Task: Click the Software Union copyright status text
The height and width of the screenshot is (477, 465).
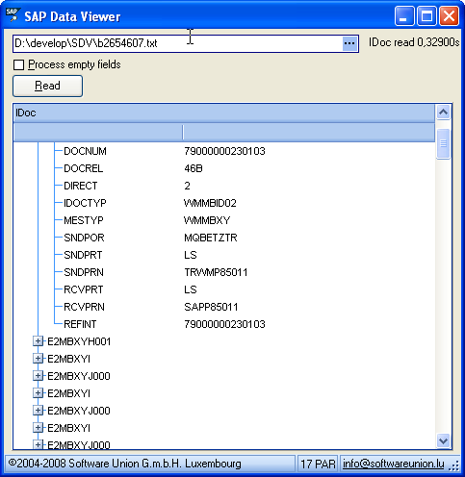Action: click(x=124, y=464)
